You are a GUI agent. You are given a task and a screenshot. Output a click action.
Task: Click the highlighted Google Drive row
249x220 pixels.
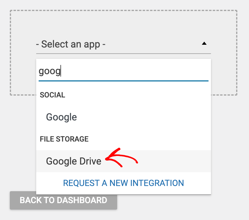pos(74,161)
